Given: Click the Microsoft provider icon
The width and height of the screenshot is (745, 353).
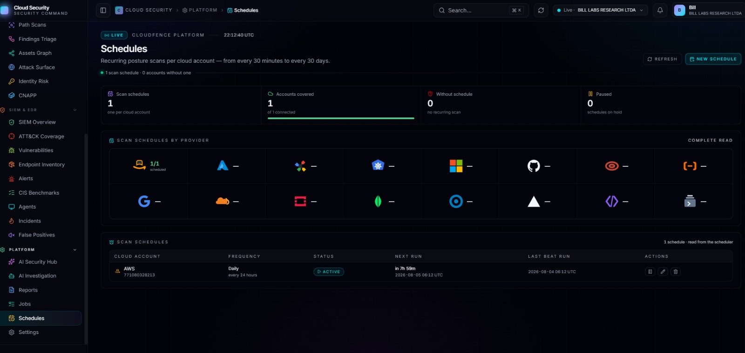Looking at the screenshot, I should coord(456,166).
